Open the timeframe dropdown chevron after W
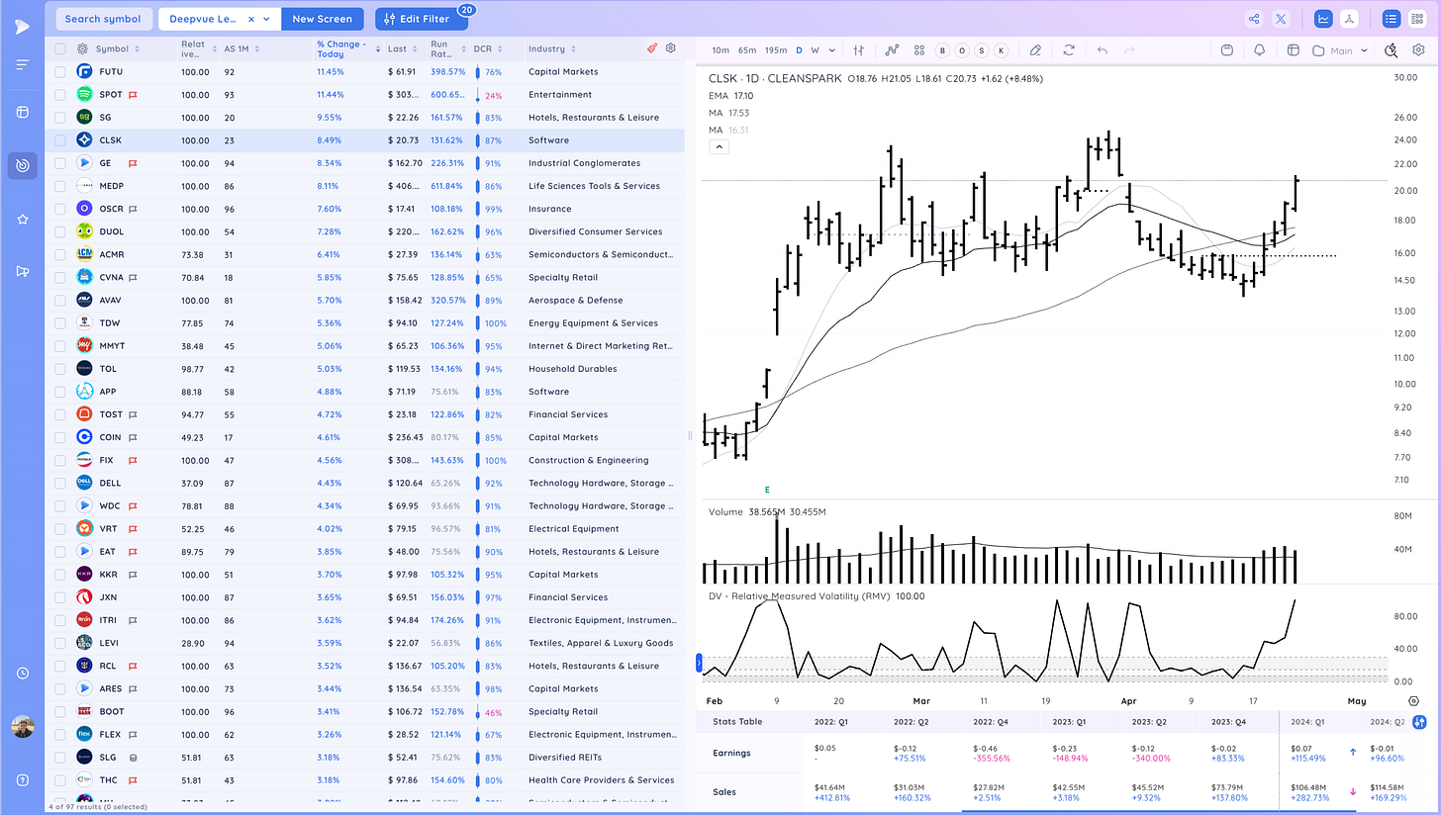1441x815 pixels. [x=831, y=50]
